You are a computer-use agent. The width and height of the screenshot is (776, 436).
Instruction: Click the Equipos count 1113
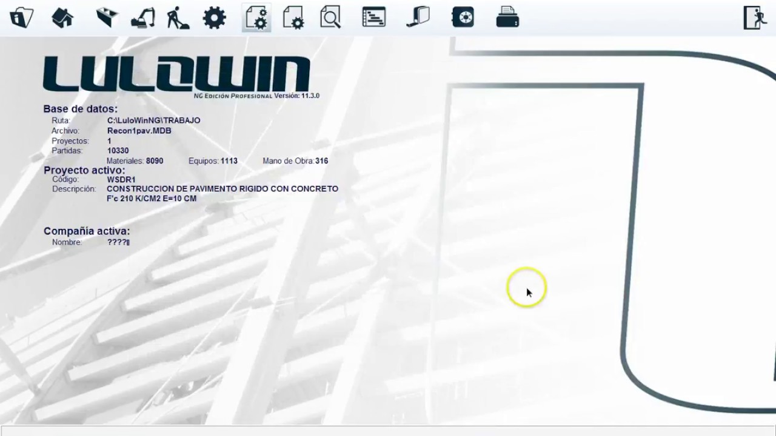point(229,161)
